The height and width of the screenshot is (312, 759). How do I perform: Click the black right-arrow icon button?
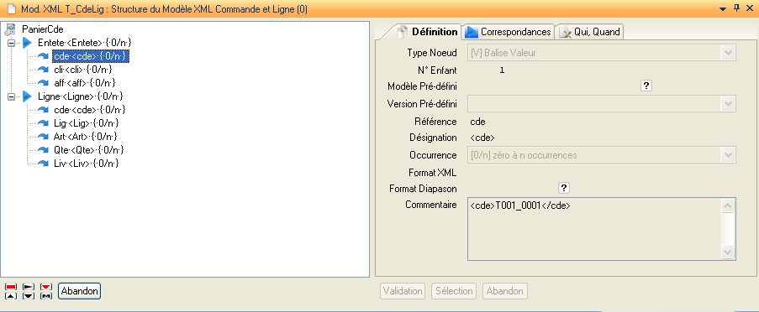[x=29, y=287]
